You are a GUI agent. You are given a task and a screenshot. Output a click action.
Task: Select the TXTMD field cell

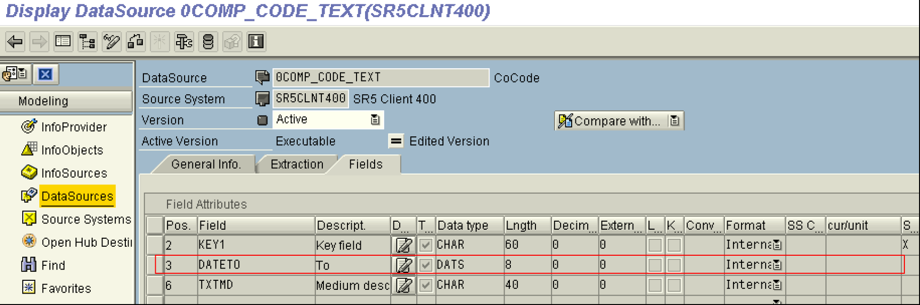tap(256, 285)
